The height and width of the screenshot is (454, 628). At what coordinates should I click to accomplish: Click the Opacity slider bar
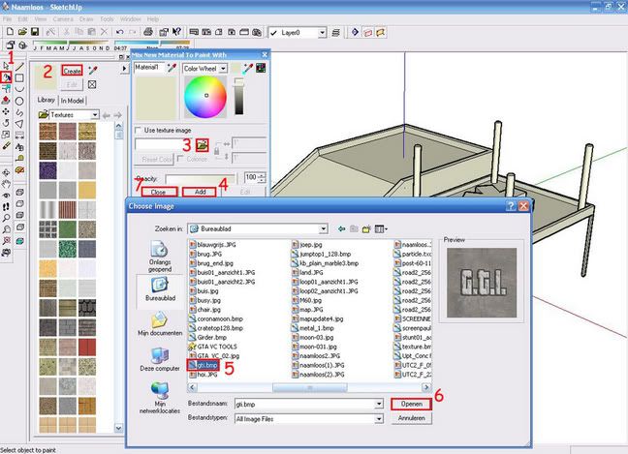coord(201,178)
